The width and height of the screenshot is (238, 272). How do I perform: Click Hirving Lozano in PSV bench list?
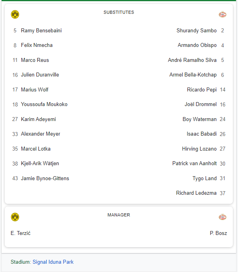pos(199,149)
